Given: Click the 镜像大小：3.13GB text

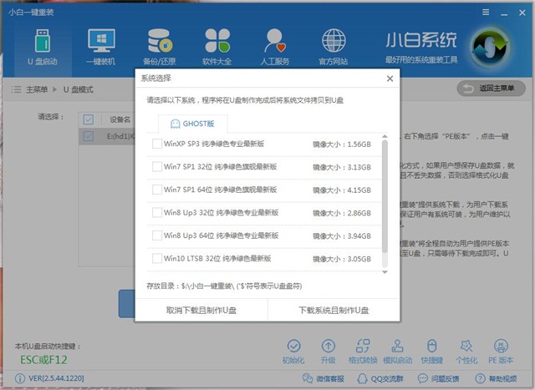Looking at the screenshot, I should (342, 167).
